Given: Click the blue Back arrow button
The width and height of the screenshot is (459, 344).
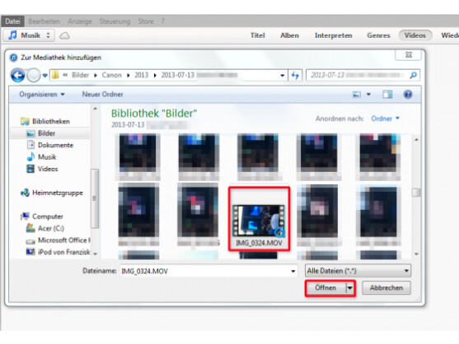Looking at the screenshot, I should point(17,76).
